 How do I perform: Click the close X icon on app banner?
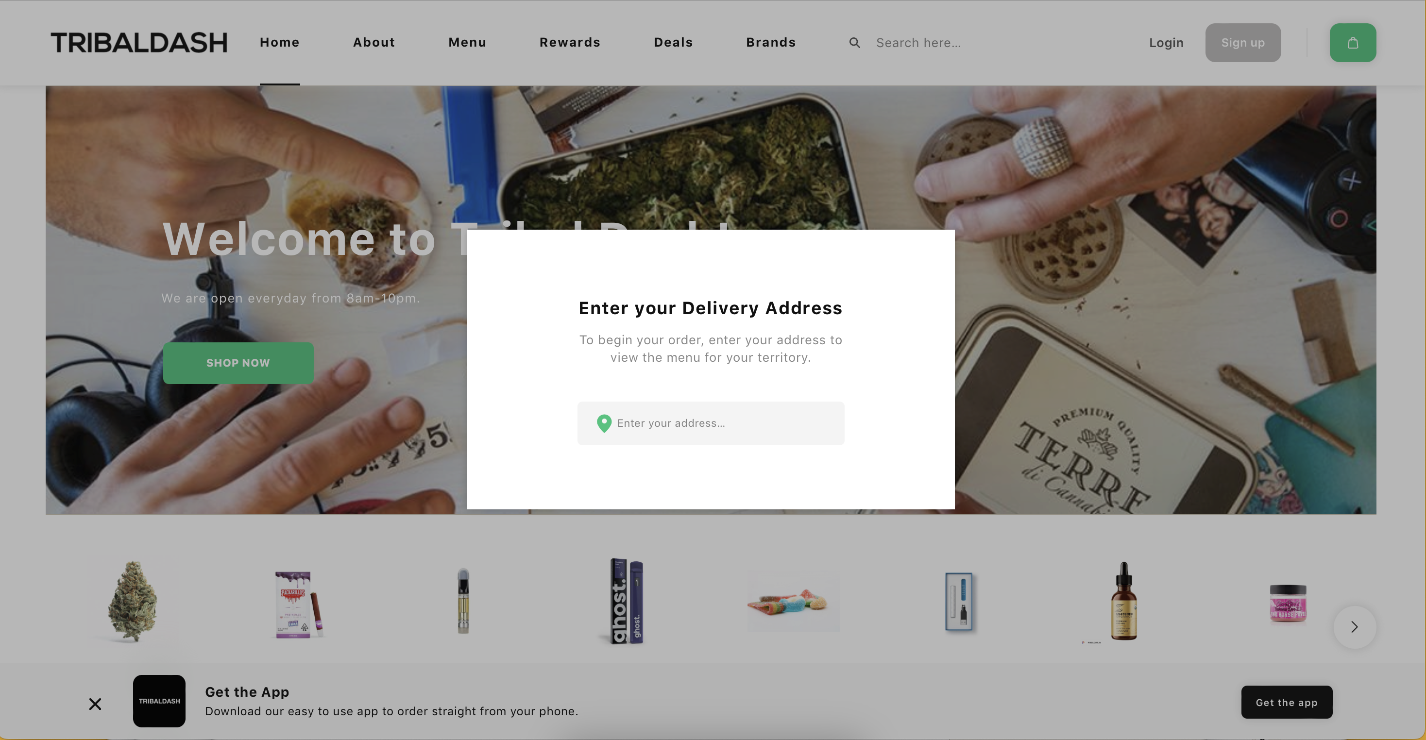tap(94, 702)
